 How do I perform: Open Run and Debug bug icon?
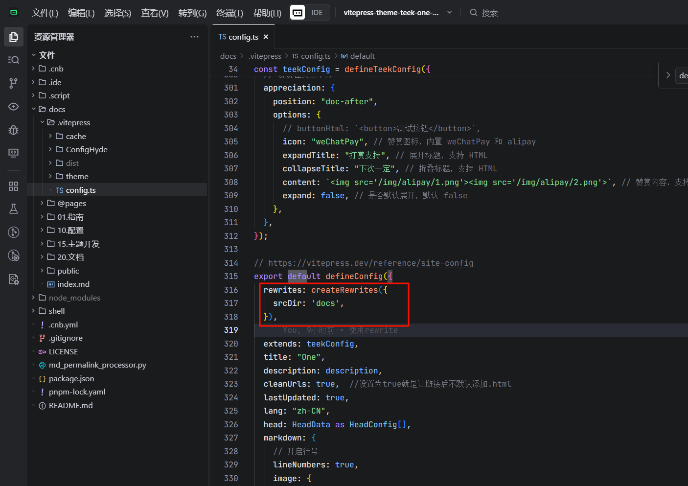[x=14, y=130]
